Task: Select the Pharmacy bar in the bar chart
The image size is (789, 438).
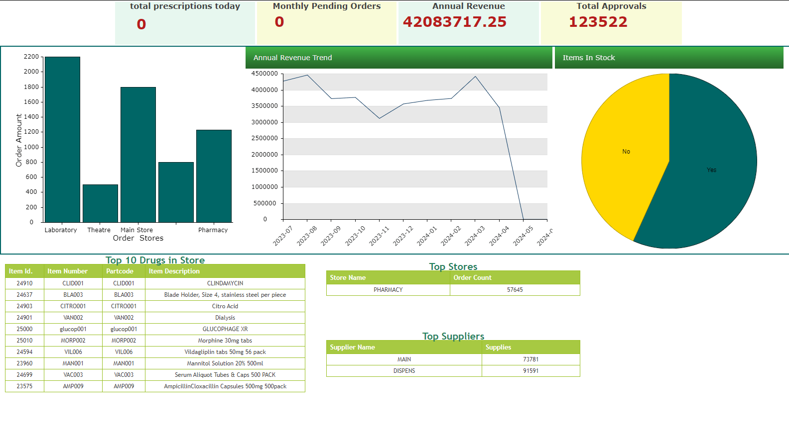Action: coord(214,176)
